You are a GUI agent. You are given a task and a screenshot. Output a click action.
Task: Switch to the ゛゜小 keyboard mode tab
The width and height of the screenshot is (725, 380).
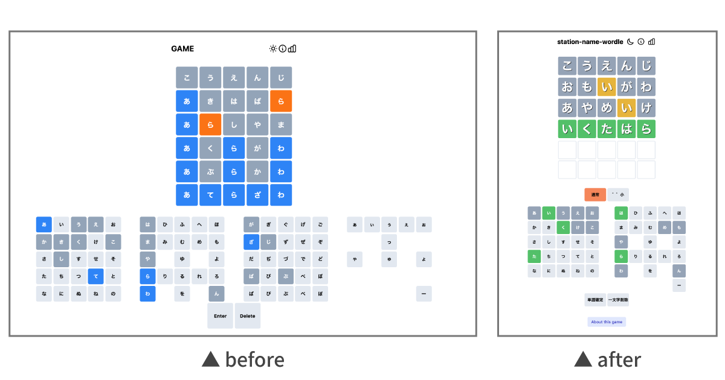point(618,195)
